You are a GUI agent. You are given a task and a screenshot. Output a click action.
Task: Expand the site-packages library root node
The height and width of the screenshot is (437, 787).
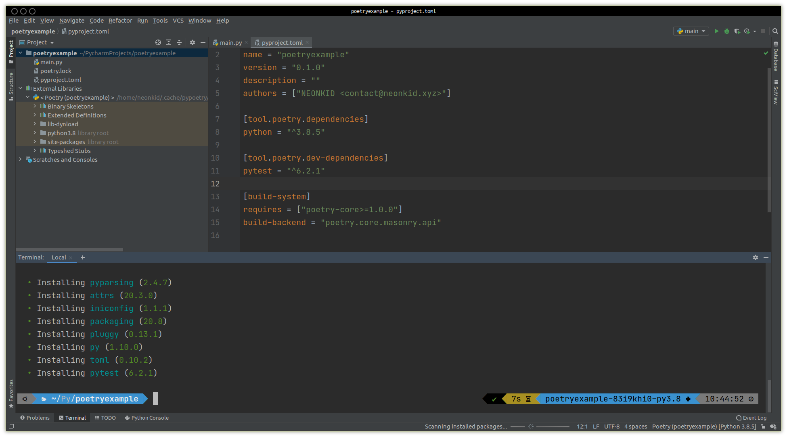[x=35, y=142]
